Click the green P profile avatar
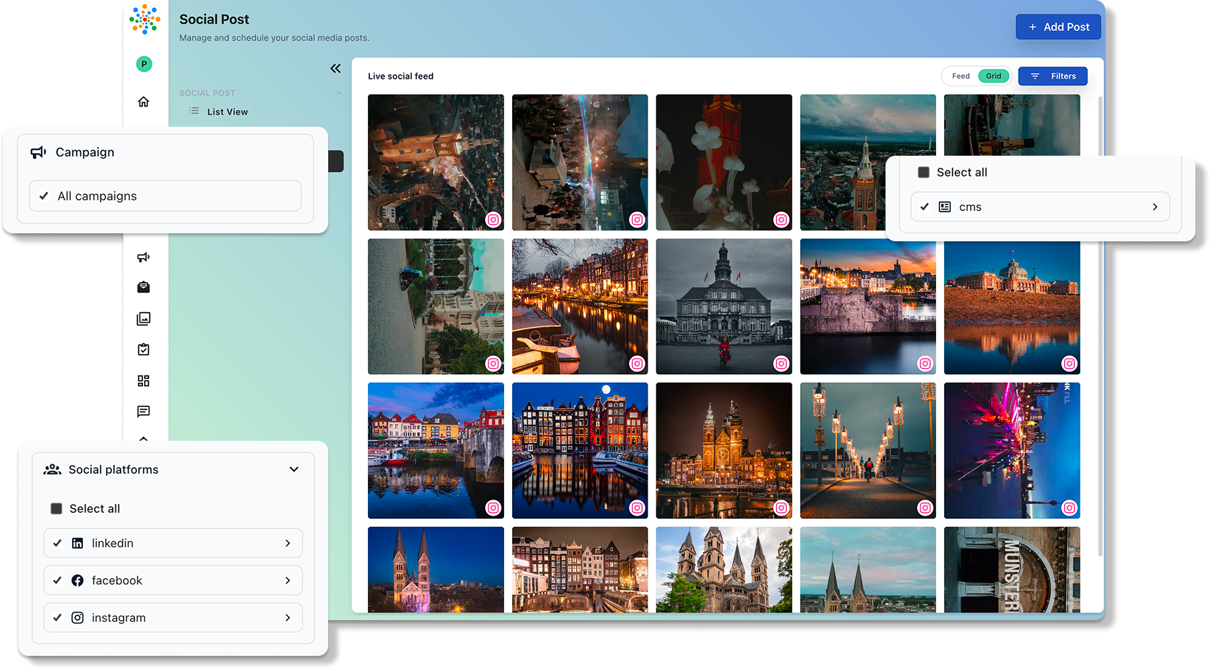Screen dimensions: 1211x670 coord(144,64)
